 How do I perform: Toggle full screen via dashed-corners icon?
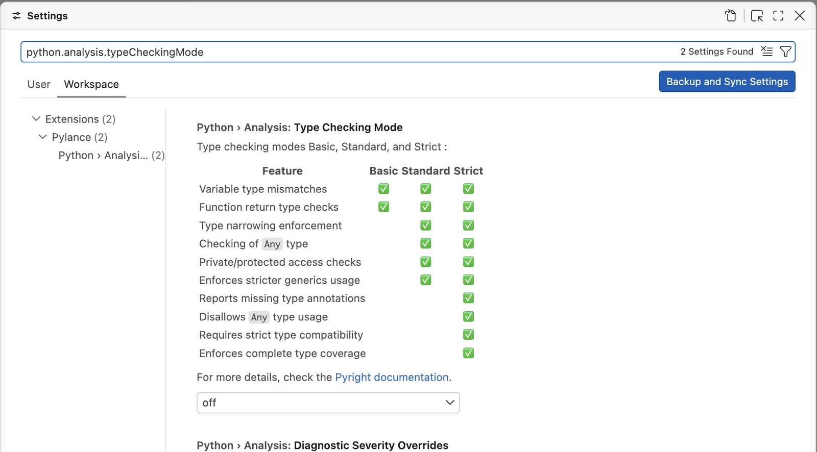pos(778,16)
